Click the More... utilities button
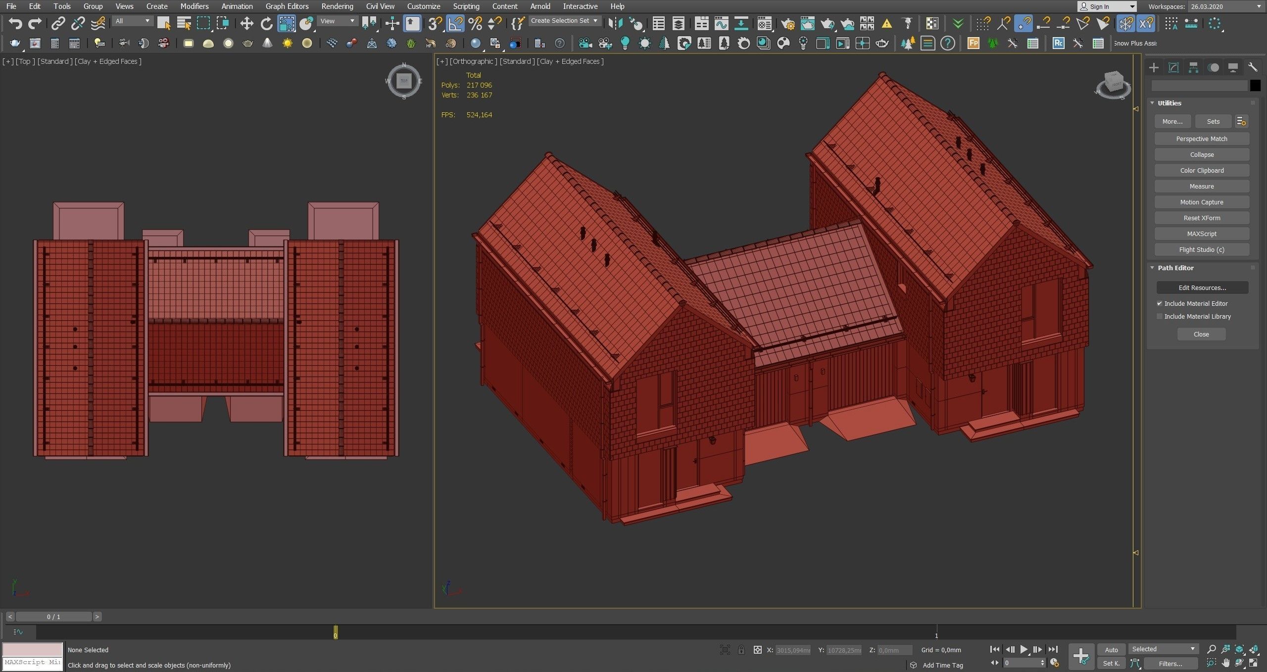 (1172, 121)
